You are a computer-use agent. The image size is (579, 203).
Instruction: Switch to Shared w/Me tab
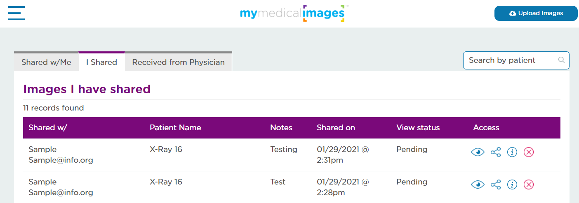pyautogui.click(x=46, y=62)
